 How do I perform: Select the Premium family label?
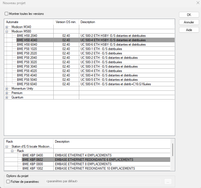pos(17,93)
